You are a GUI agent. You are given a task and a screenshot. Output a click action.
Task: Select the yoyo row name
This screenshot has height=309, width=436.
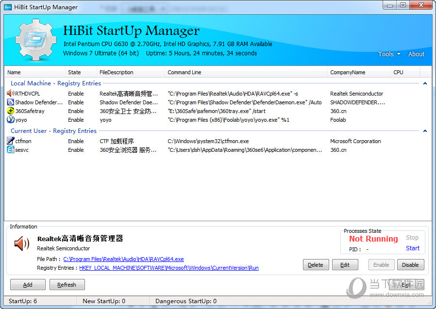point(21,120)
